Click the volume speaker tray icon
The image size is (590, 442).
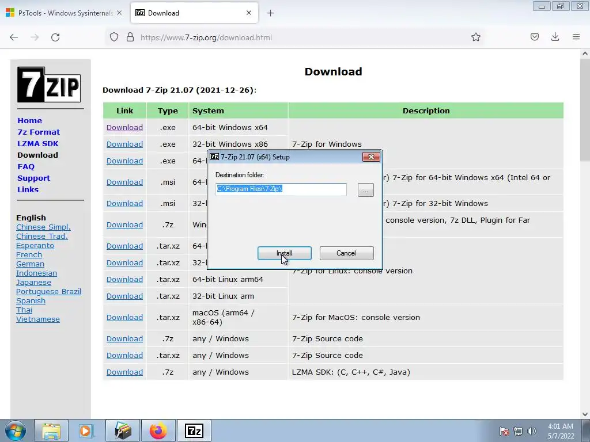(532, 431)
